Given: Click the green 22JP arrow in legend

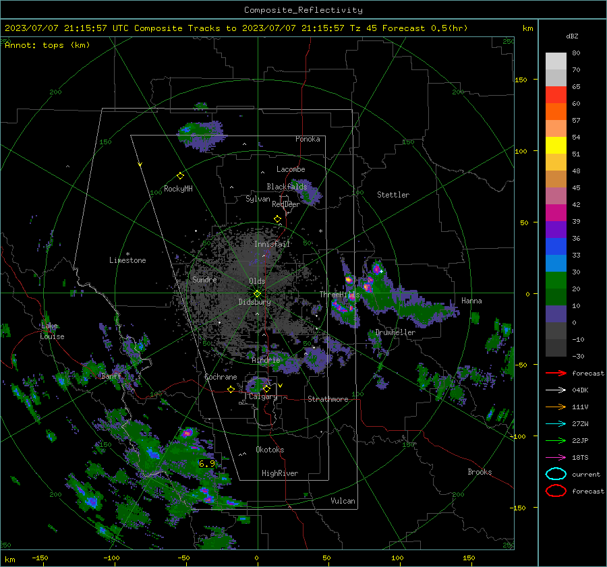Looking at the screenshot, I should [556, 440].
